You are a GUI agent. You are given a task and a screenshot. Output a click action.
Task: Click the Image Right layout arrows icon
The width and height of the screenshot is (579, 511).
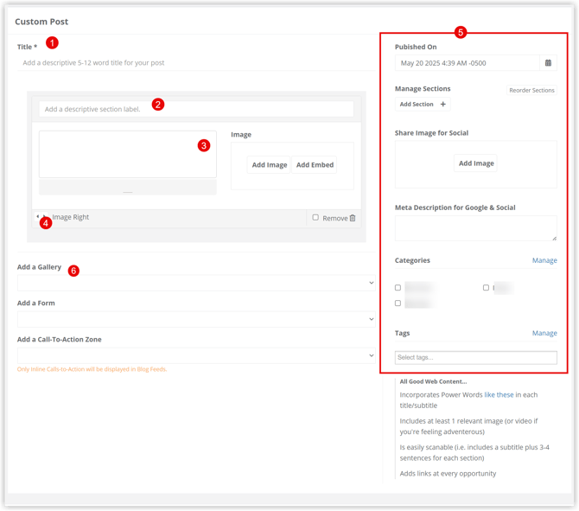(40, 217)
